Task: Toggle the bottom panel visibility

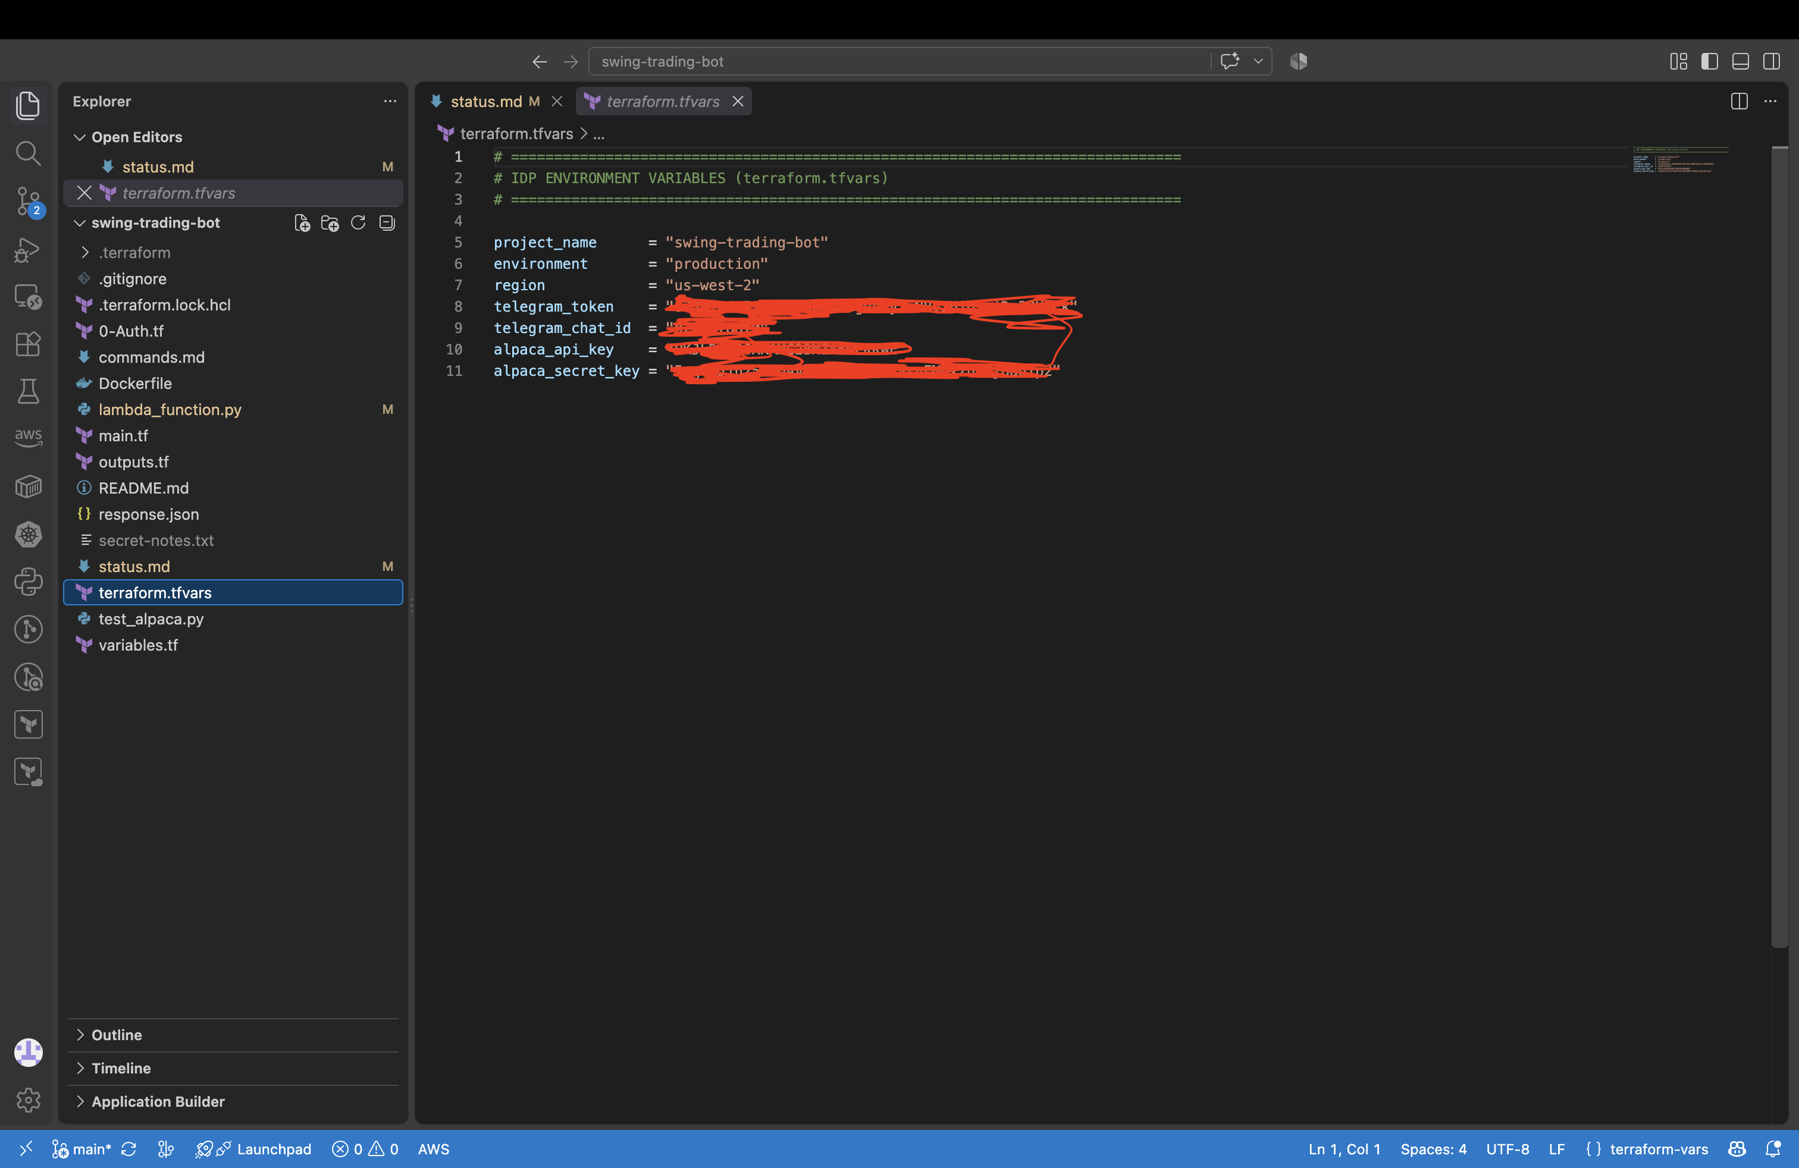Action: coord(1740,61)
